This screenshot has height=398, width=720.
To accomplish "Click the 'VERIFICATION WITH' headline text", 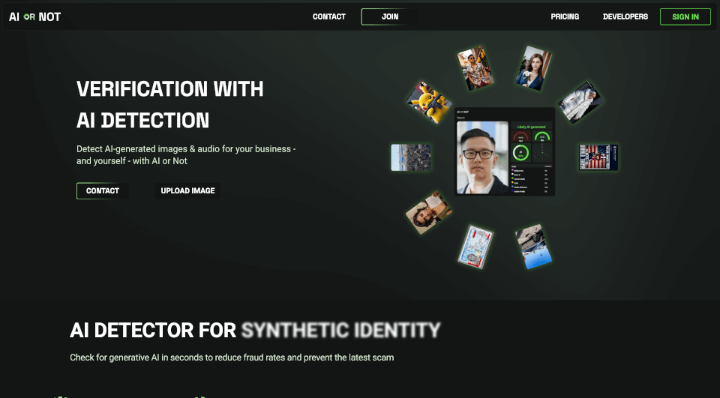I will click(170, 89).
